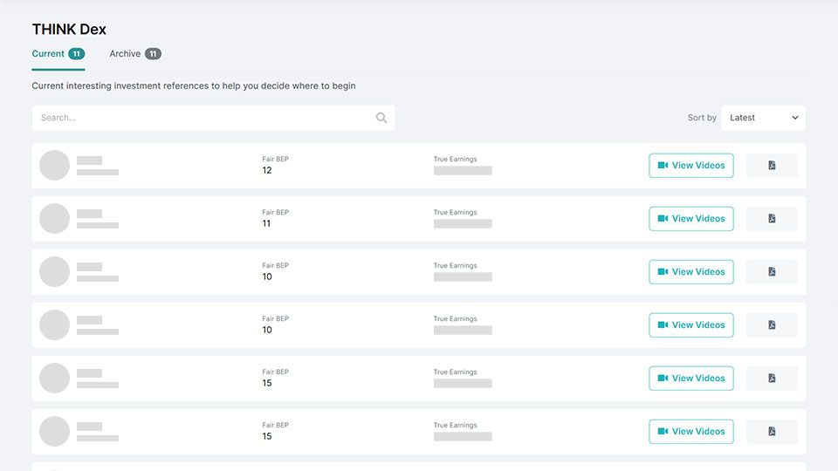Open the PDF document in the first row
This screenshot has width=838, height=471.
pyautogui.click(x=772, y=166)
